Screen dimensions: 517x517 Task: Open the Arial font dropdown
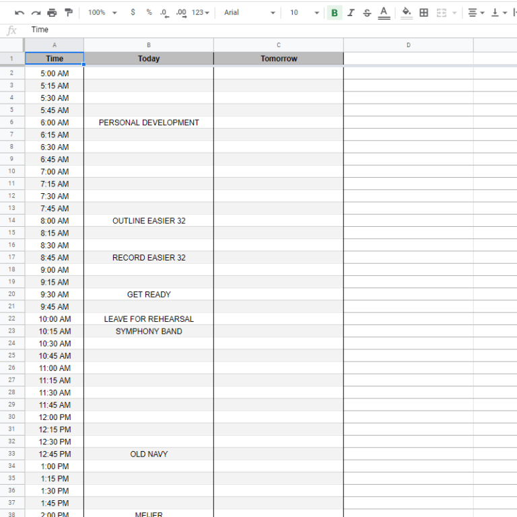(249, 13)
